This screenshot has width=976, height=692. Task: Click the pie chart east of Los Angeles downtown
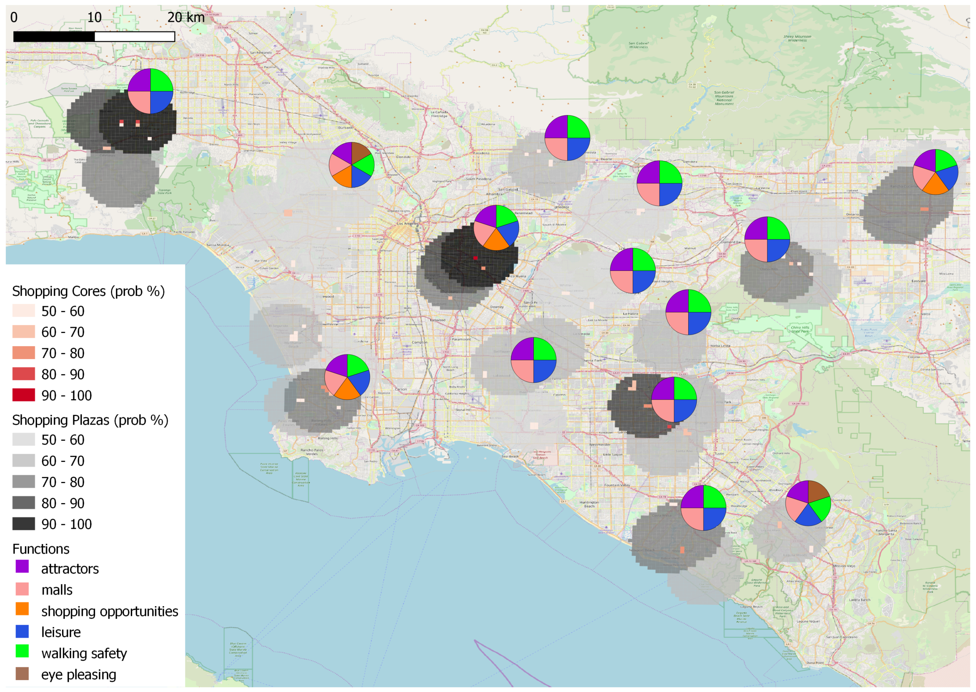[x=496, y=228]
